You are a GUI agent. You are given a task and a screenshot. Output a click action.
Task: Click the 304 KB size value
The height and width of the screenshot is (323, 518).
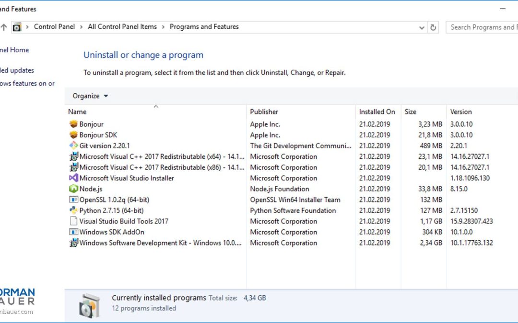pos(432,233)
